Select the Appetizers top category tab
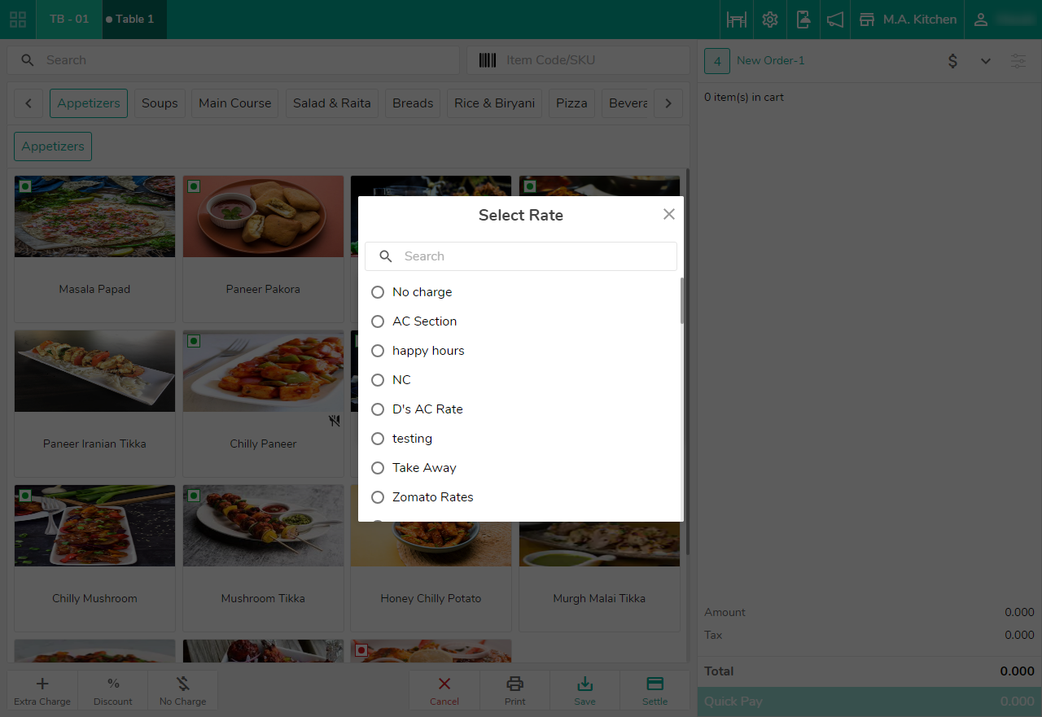The height and width of the screenshot is (717, 1042). [x=89, y=103]
